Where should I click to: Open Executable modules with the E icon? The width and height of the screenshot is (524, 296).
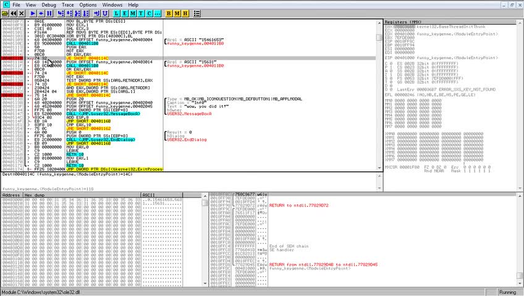[x=125, y=14]
